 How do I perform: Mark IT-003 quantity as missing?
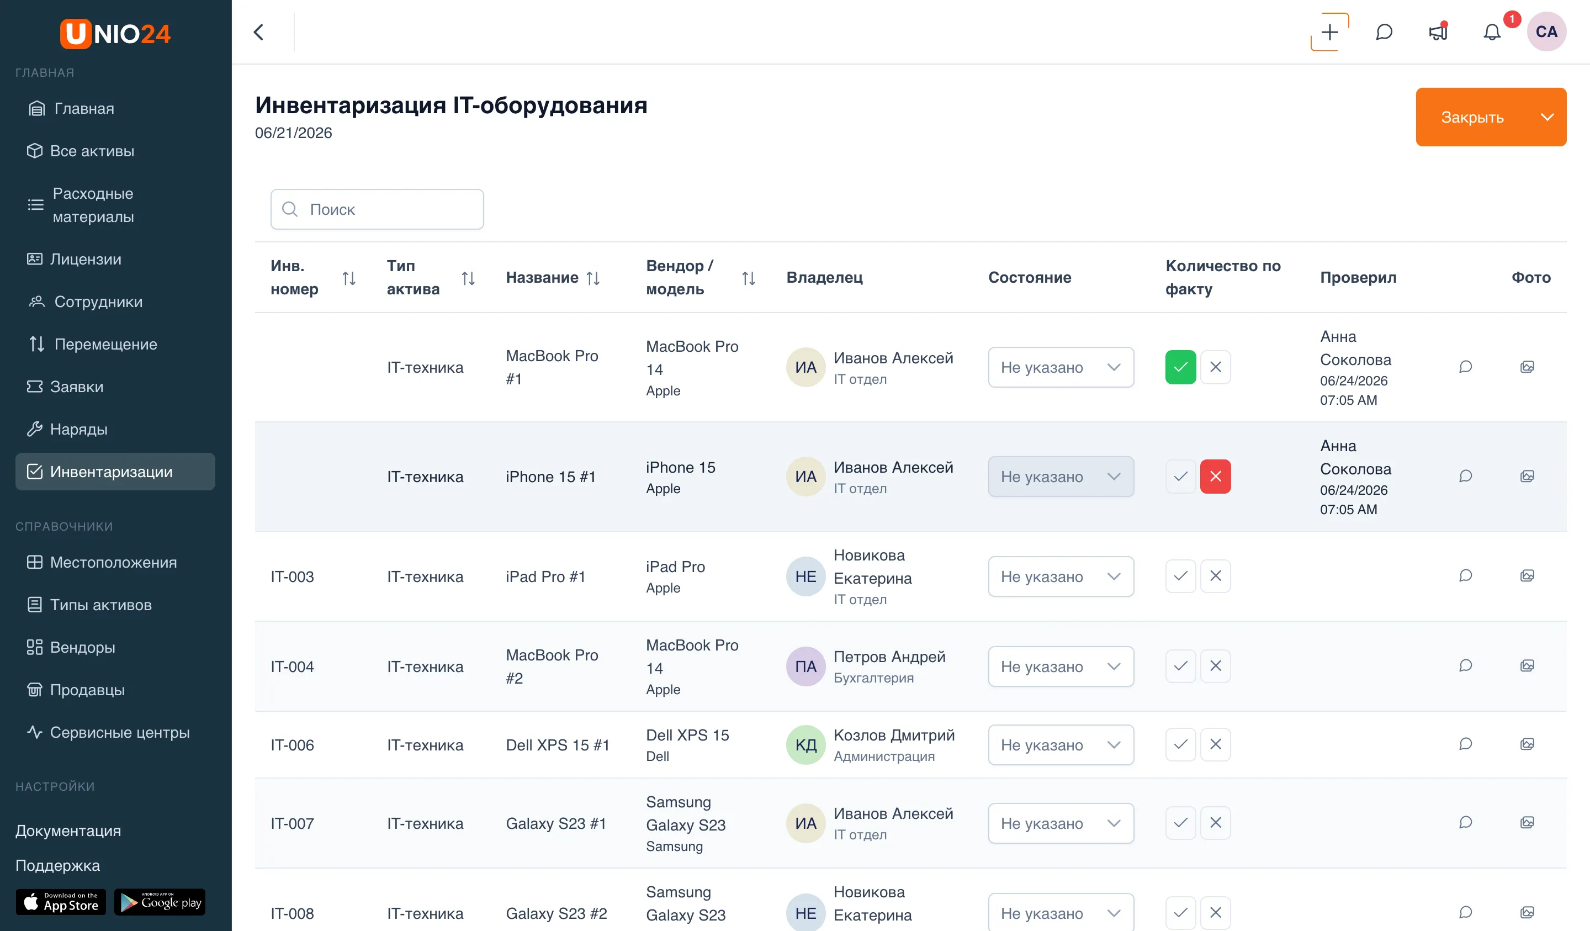pos(1215,575)
